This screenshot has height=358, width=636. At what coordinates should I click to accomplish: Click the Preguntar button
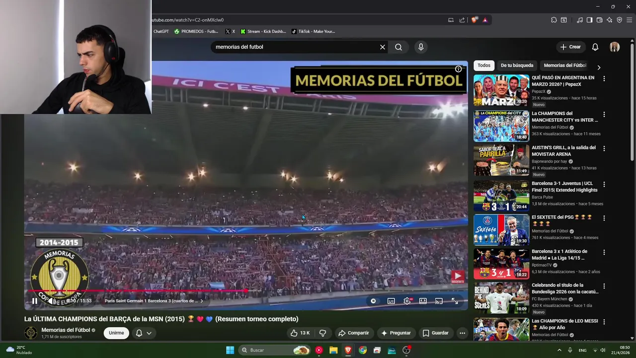(396, 333)
